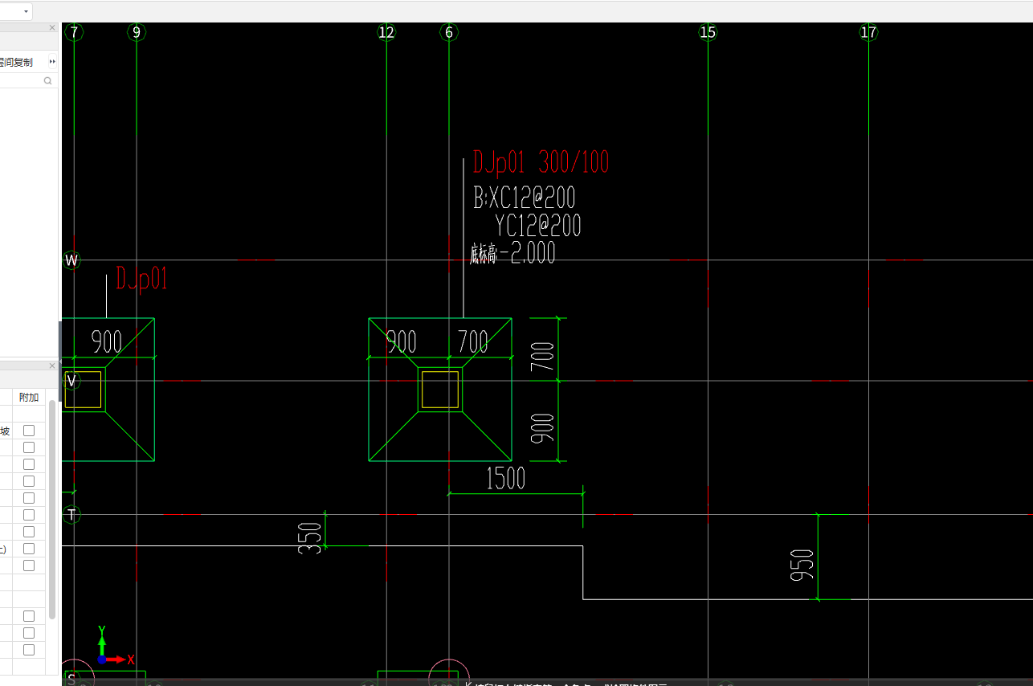Select horizontal 700 dimension on center footing
This screenshot has height=686, width=1033.
[473, 342]
